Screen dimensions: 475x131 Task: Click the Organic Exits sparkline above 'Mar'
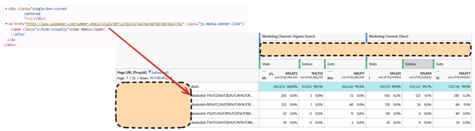330,72
